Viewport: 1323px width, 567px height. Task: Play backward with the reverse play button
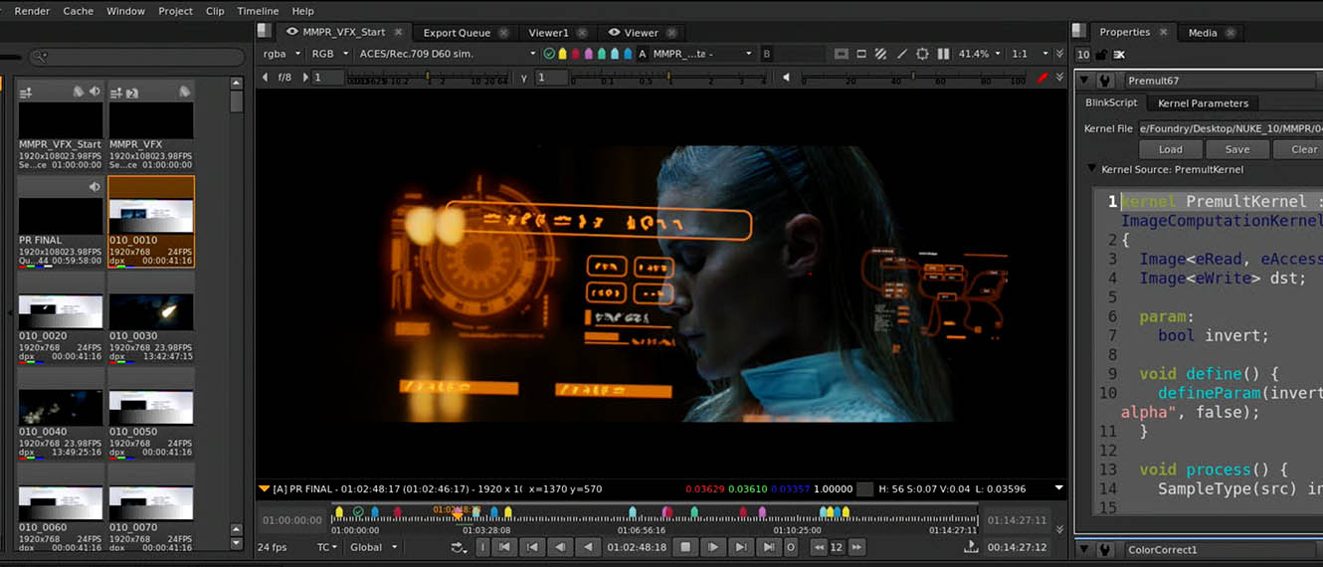[588, 547]
